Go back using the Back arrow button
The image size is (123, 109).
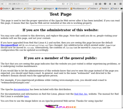pyautogui.click(x=2, y=4)
